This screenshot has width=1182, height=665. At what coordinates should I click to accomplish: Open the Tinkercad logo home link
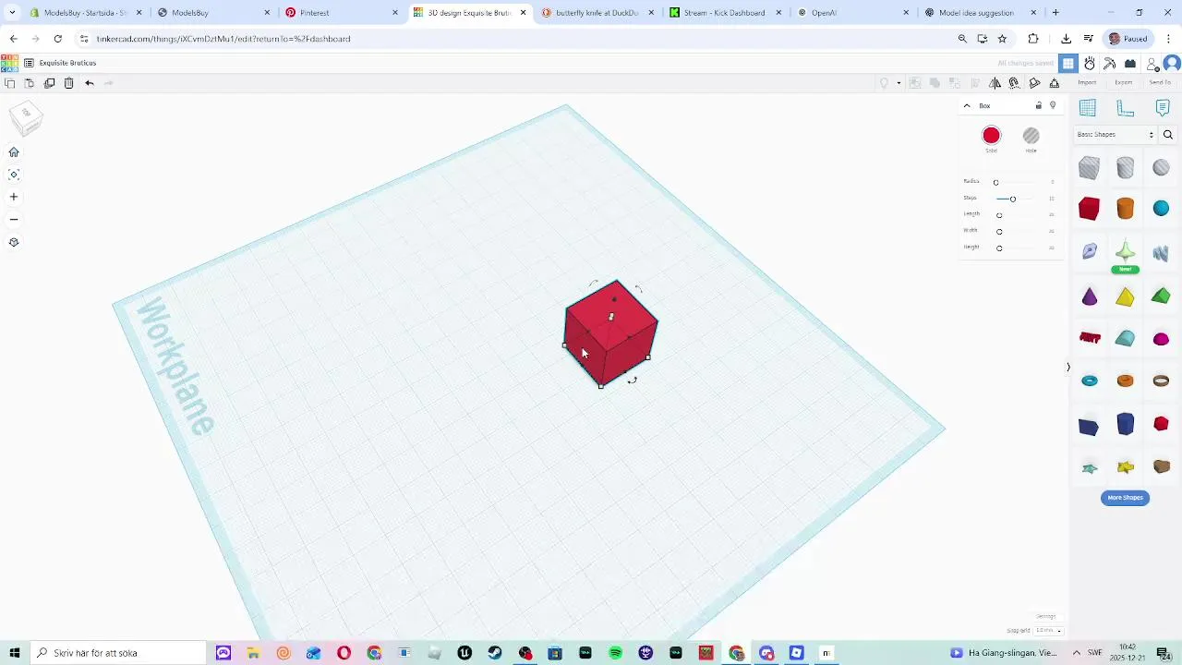[x=9, y=63]
